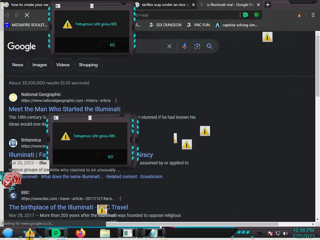Open the MEDIAFIRE ROULET... bookmark
Viewport: 320px width, 240px height.
coord(26,25)
